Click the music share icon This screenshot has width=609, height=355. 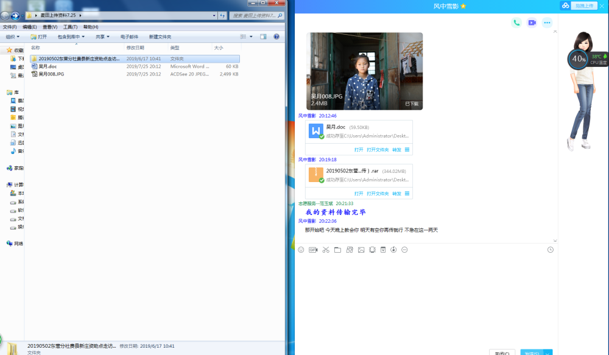(393, 250)
